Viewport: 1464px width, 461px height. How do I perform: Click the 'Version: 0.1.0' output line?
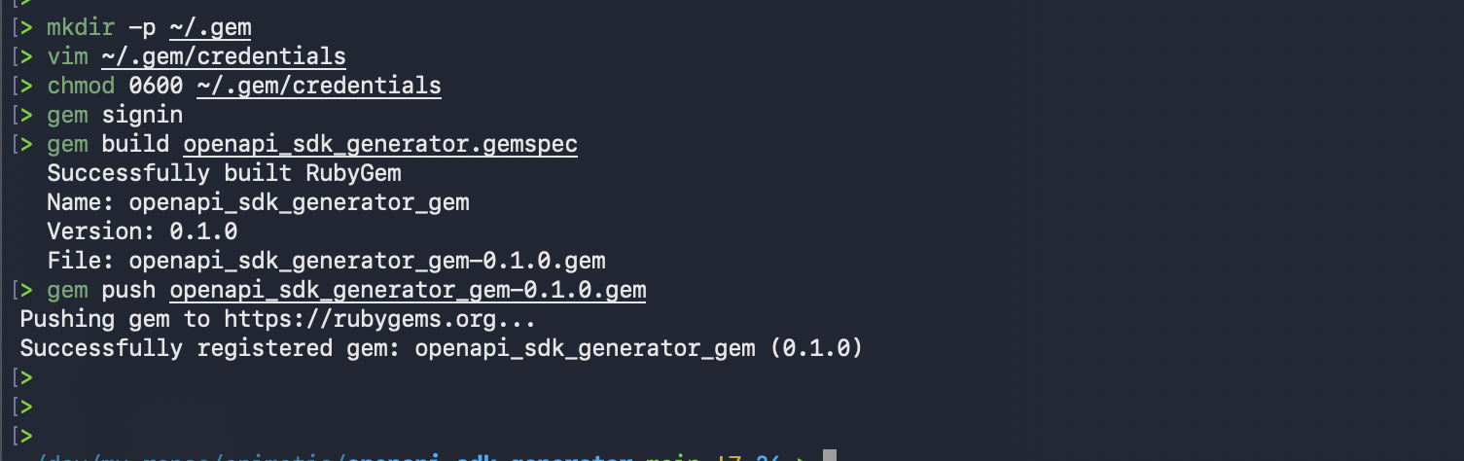click(x=142, y=231)
